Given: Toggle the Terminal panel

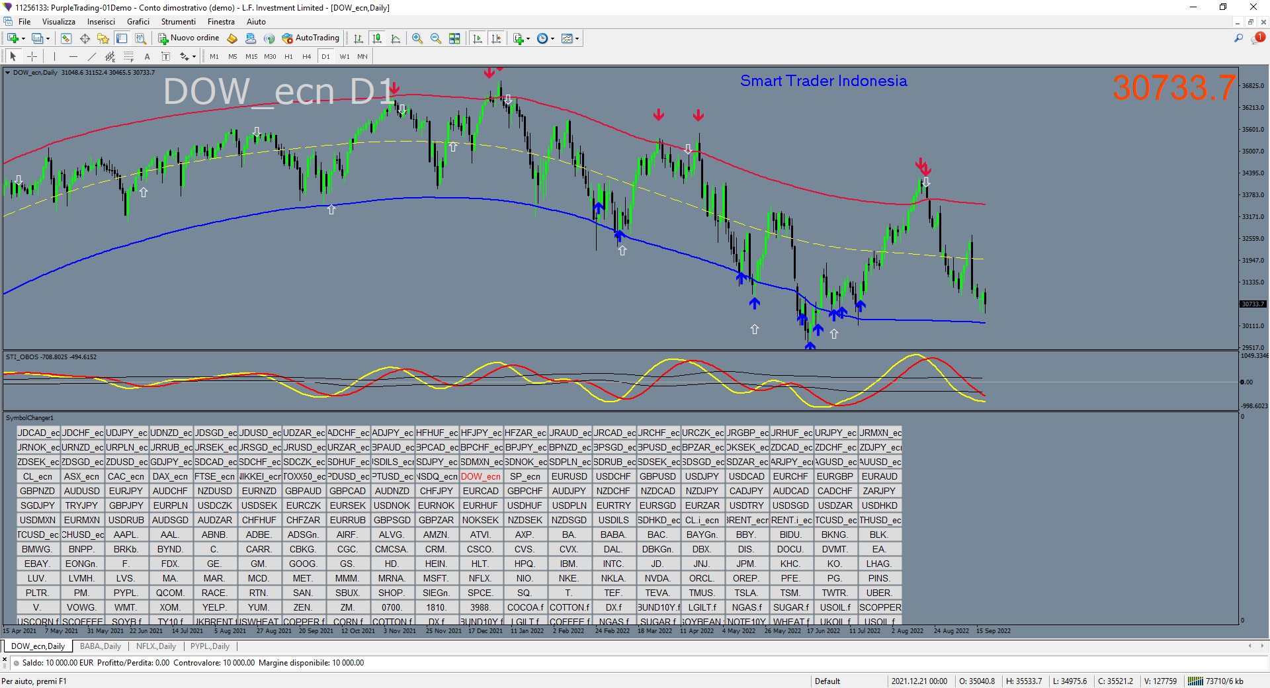Looking at the screenshot, I should pos(122,38).
